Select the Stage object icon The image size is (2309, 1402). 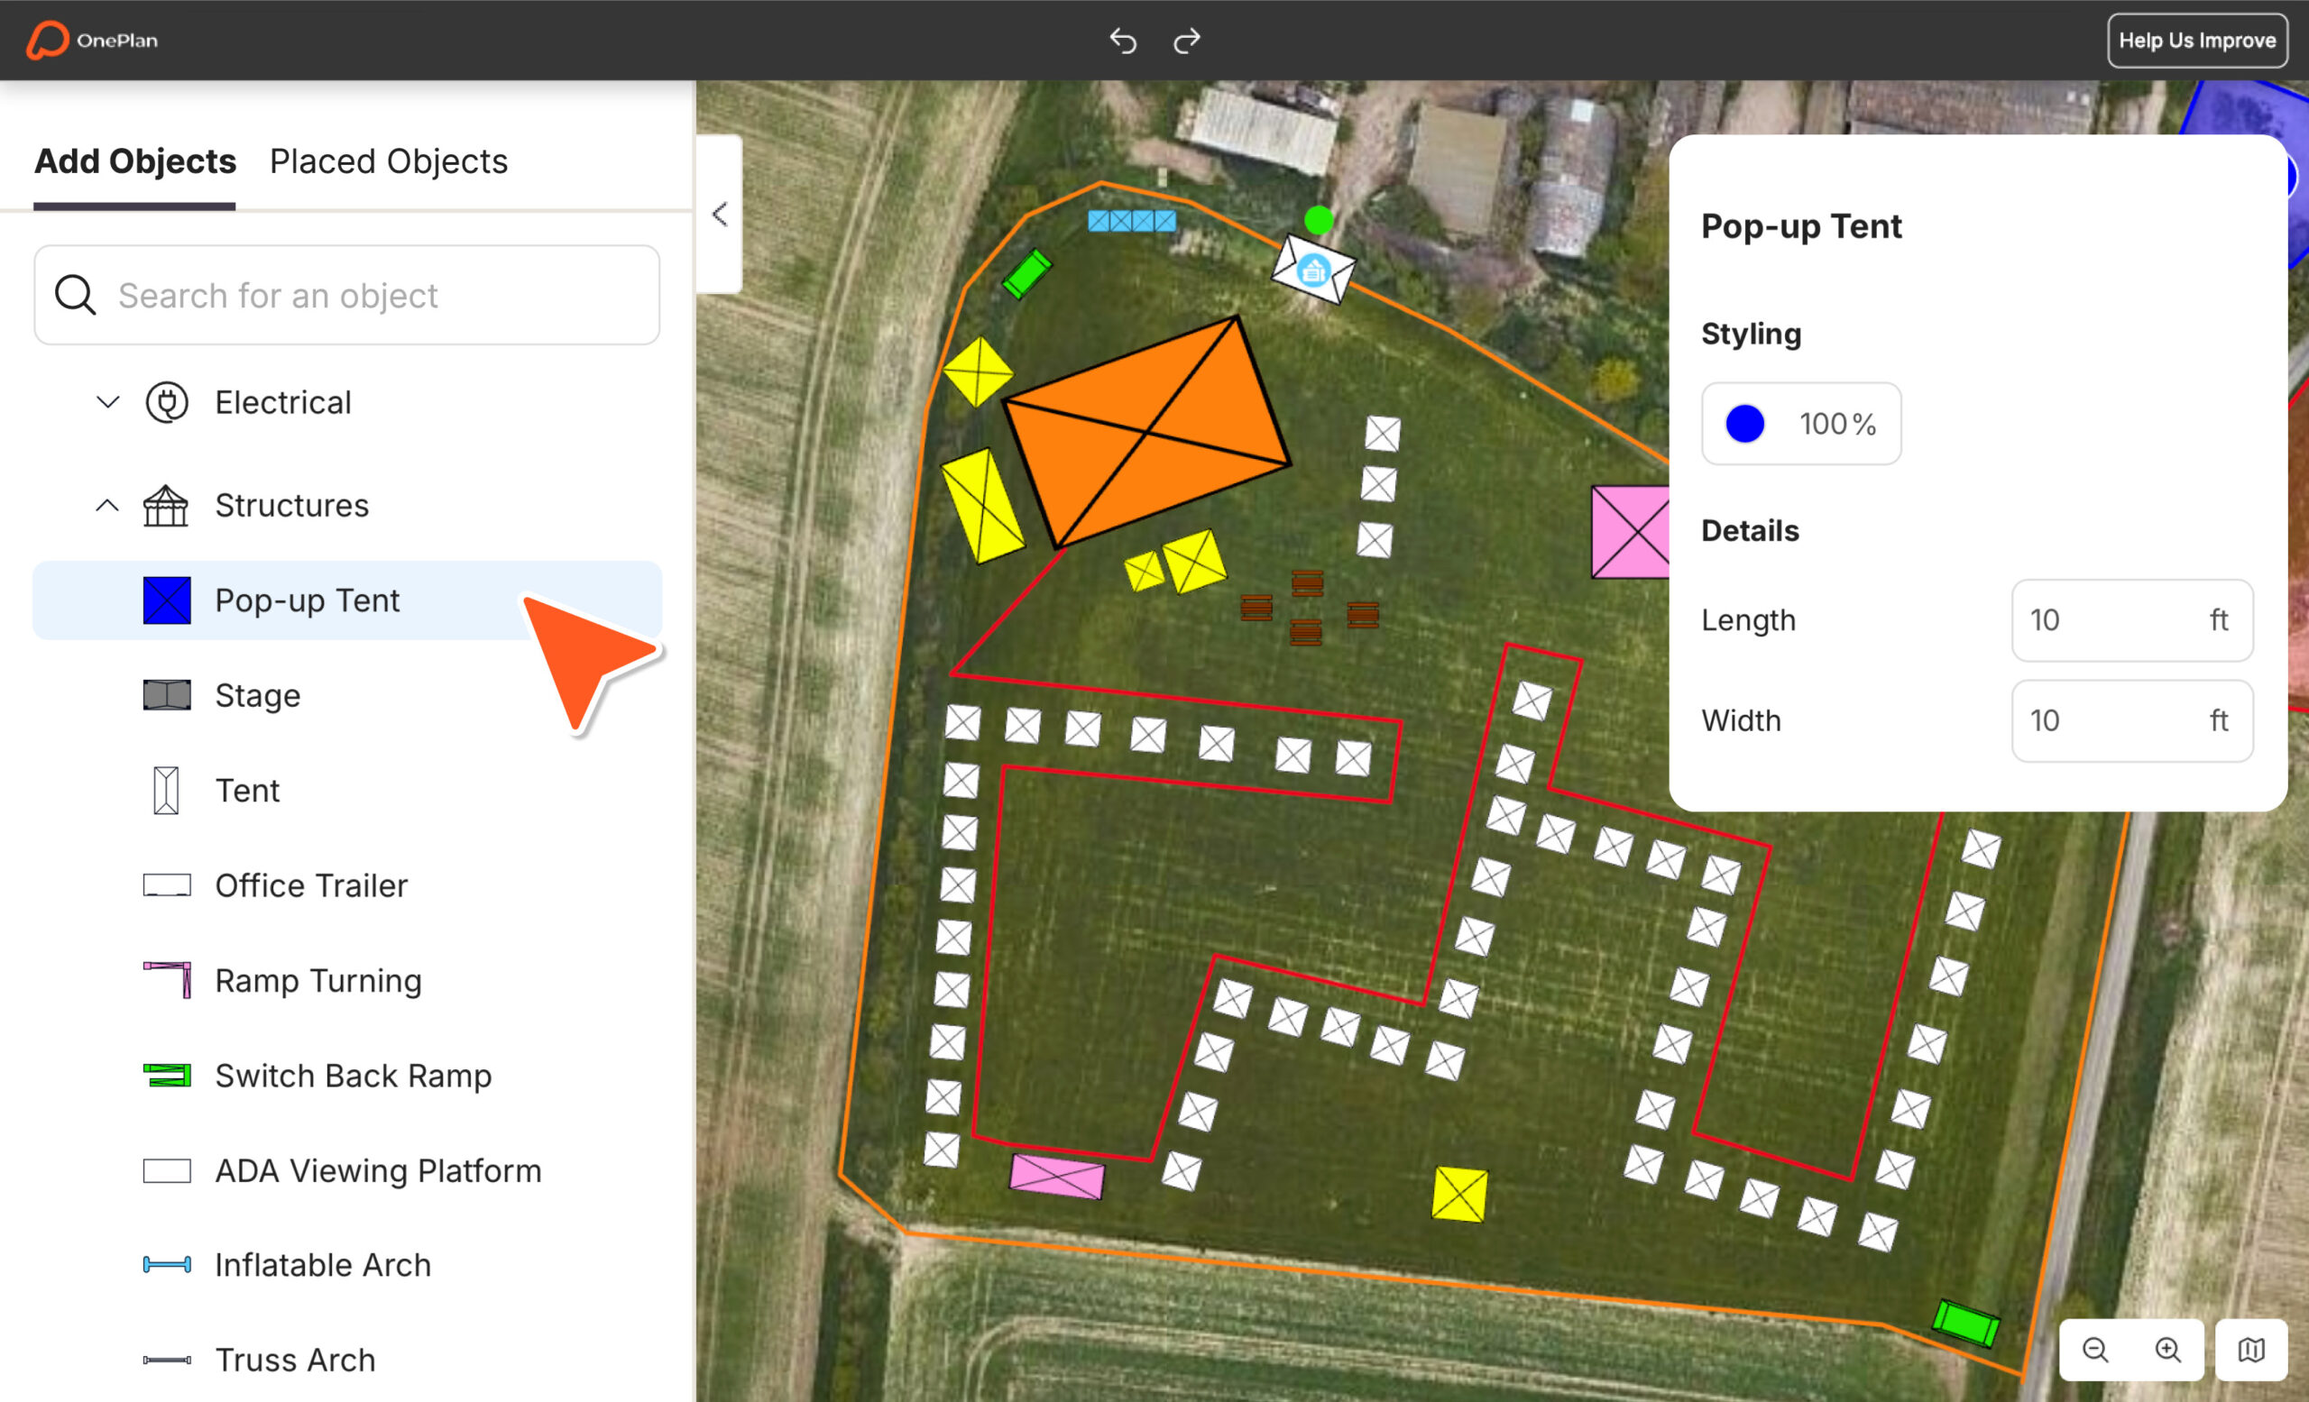coord(167,695)
